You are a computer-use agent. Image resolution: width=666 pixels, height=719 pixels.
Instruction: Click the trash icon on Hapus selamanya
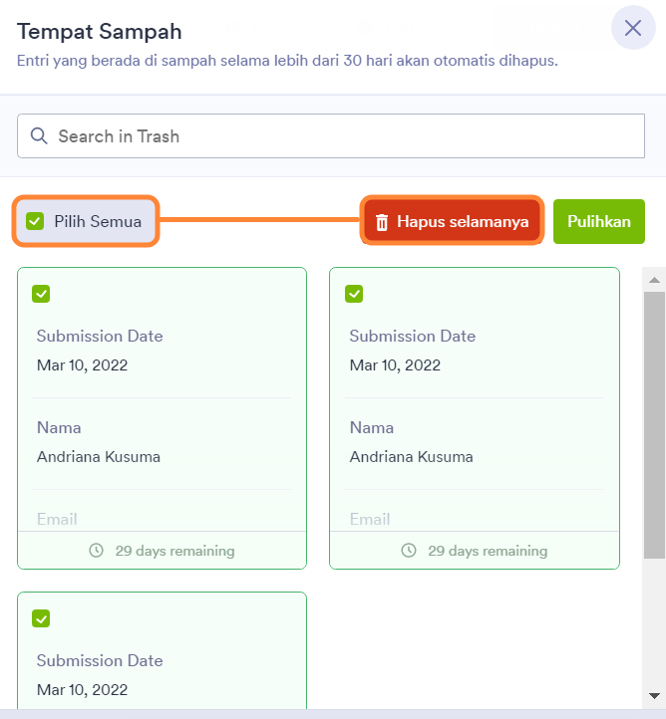381,222
